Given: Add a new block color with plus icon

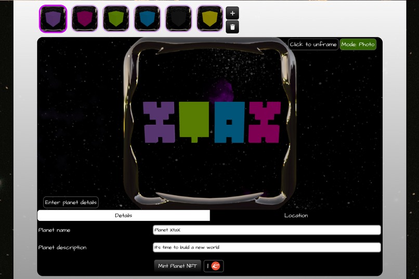Looking at the screenshot, I should click(232, 13).
